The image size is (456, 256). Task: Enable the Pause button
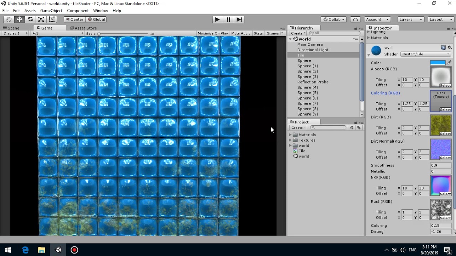228,19
